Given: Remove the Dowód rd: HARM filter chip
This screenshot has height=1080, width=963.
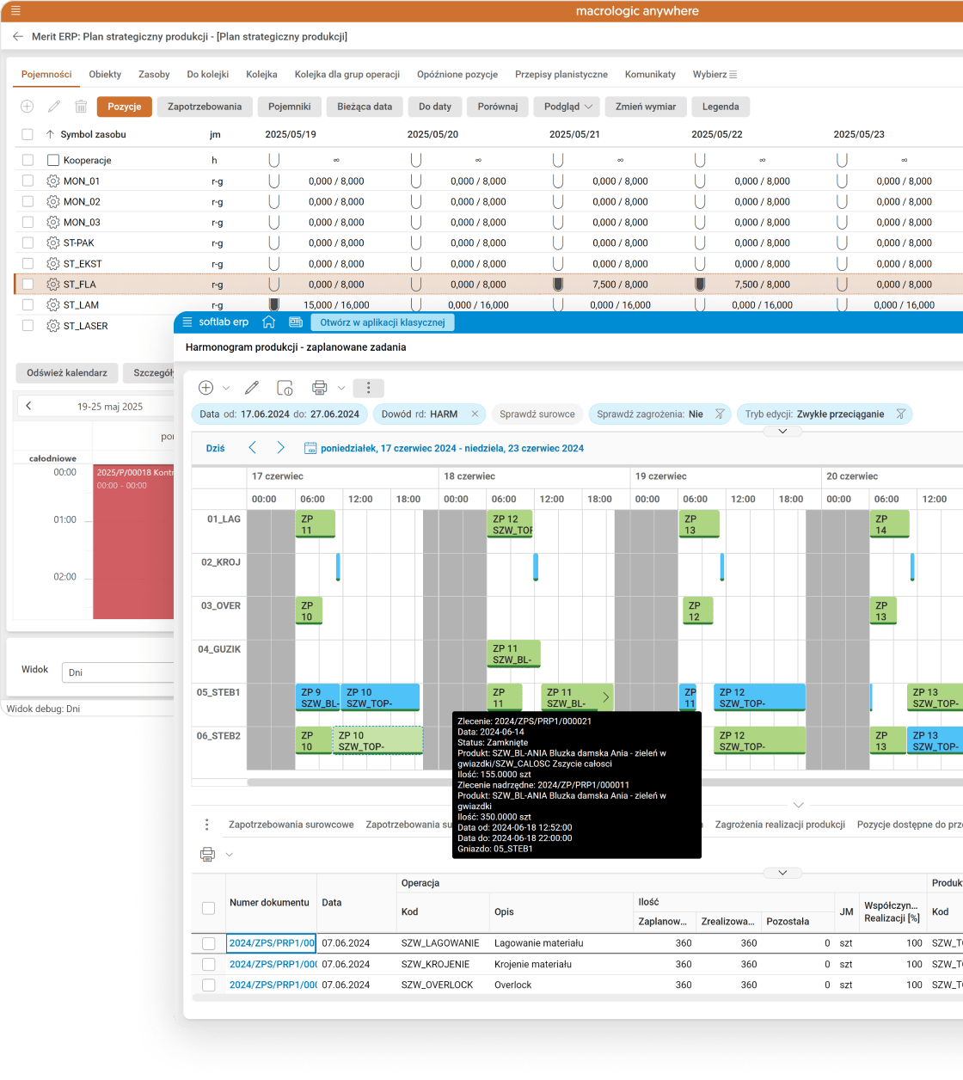Looking at the screenshot, I should 474,414.
